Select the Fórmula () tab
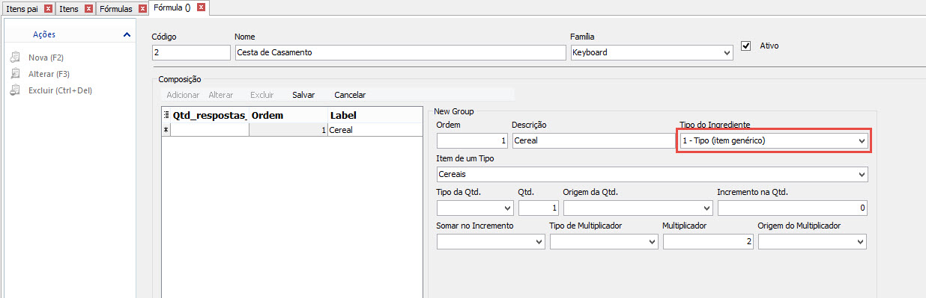The width and height of the screenshot is (926, 298). tap(172, 8)
